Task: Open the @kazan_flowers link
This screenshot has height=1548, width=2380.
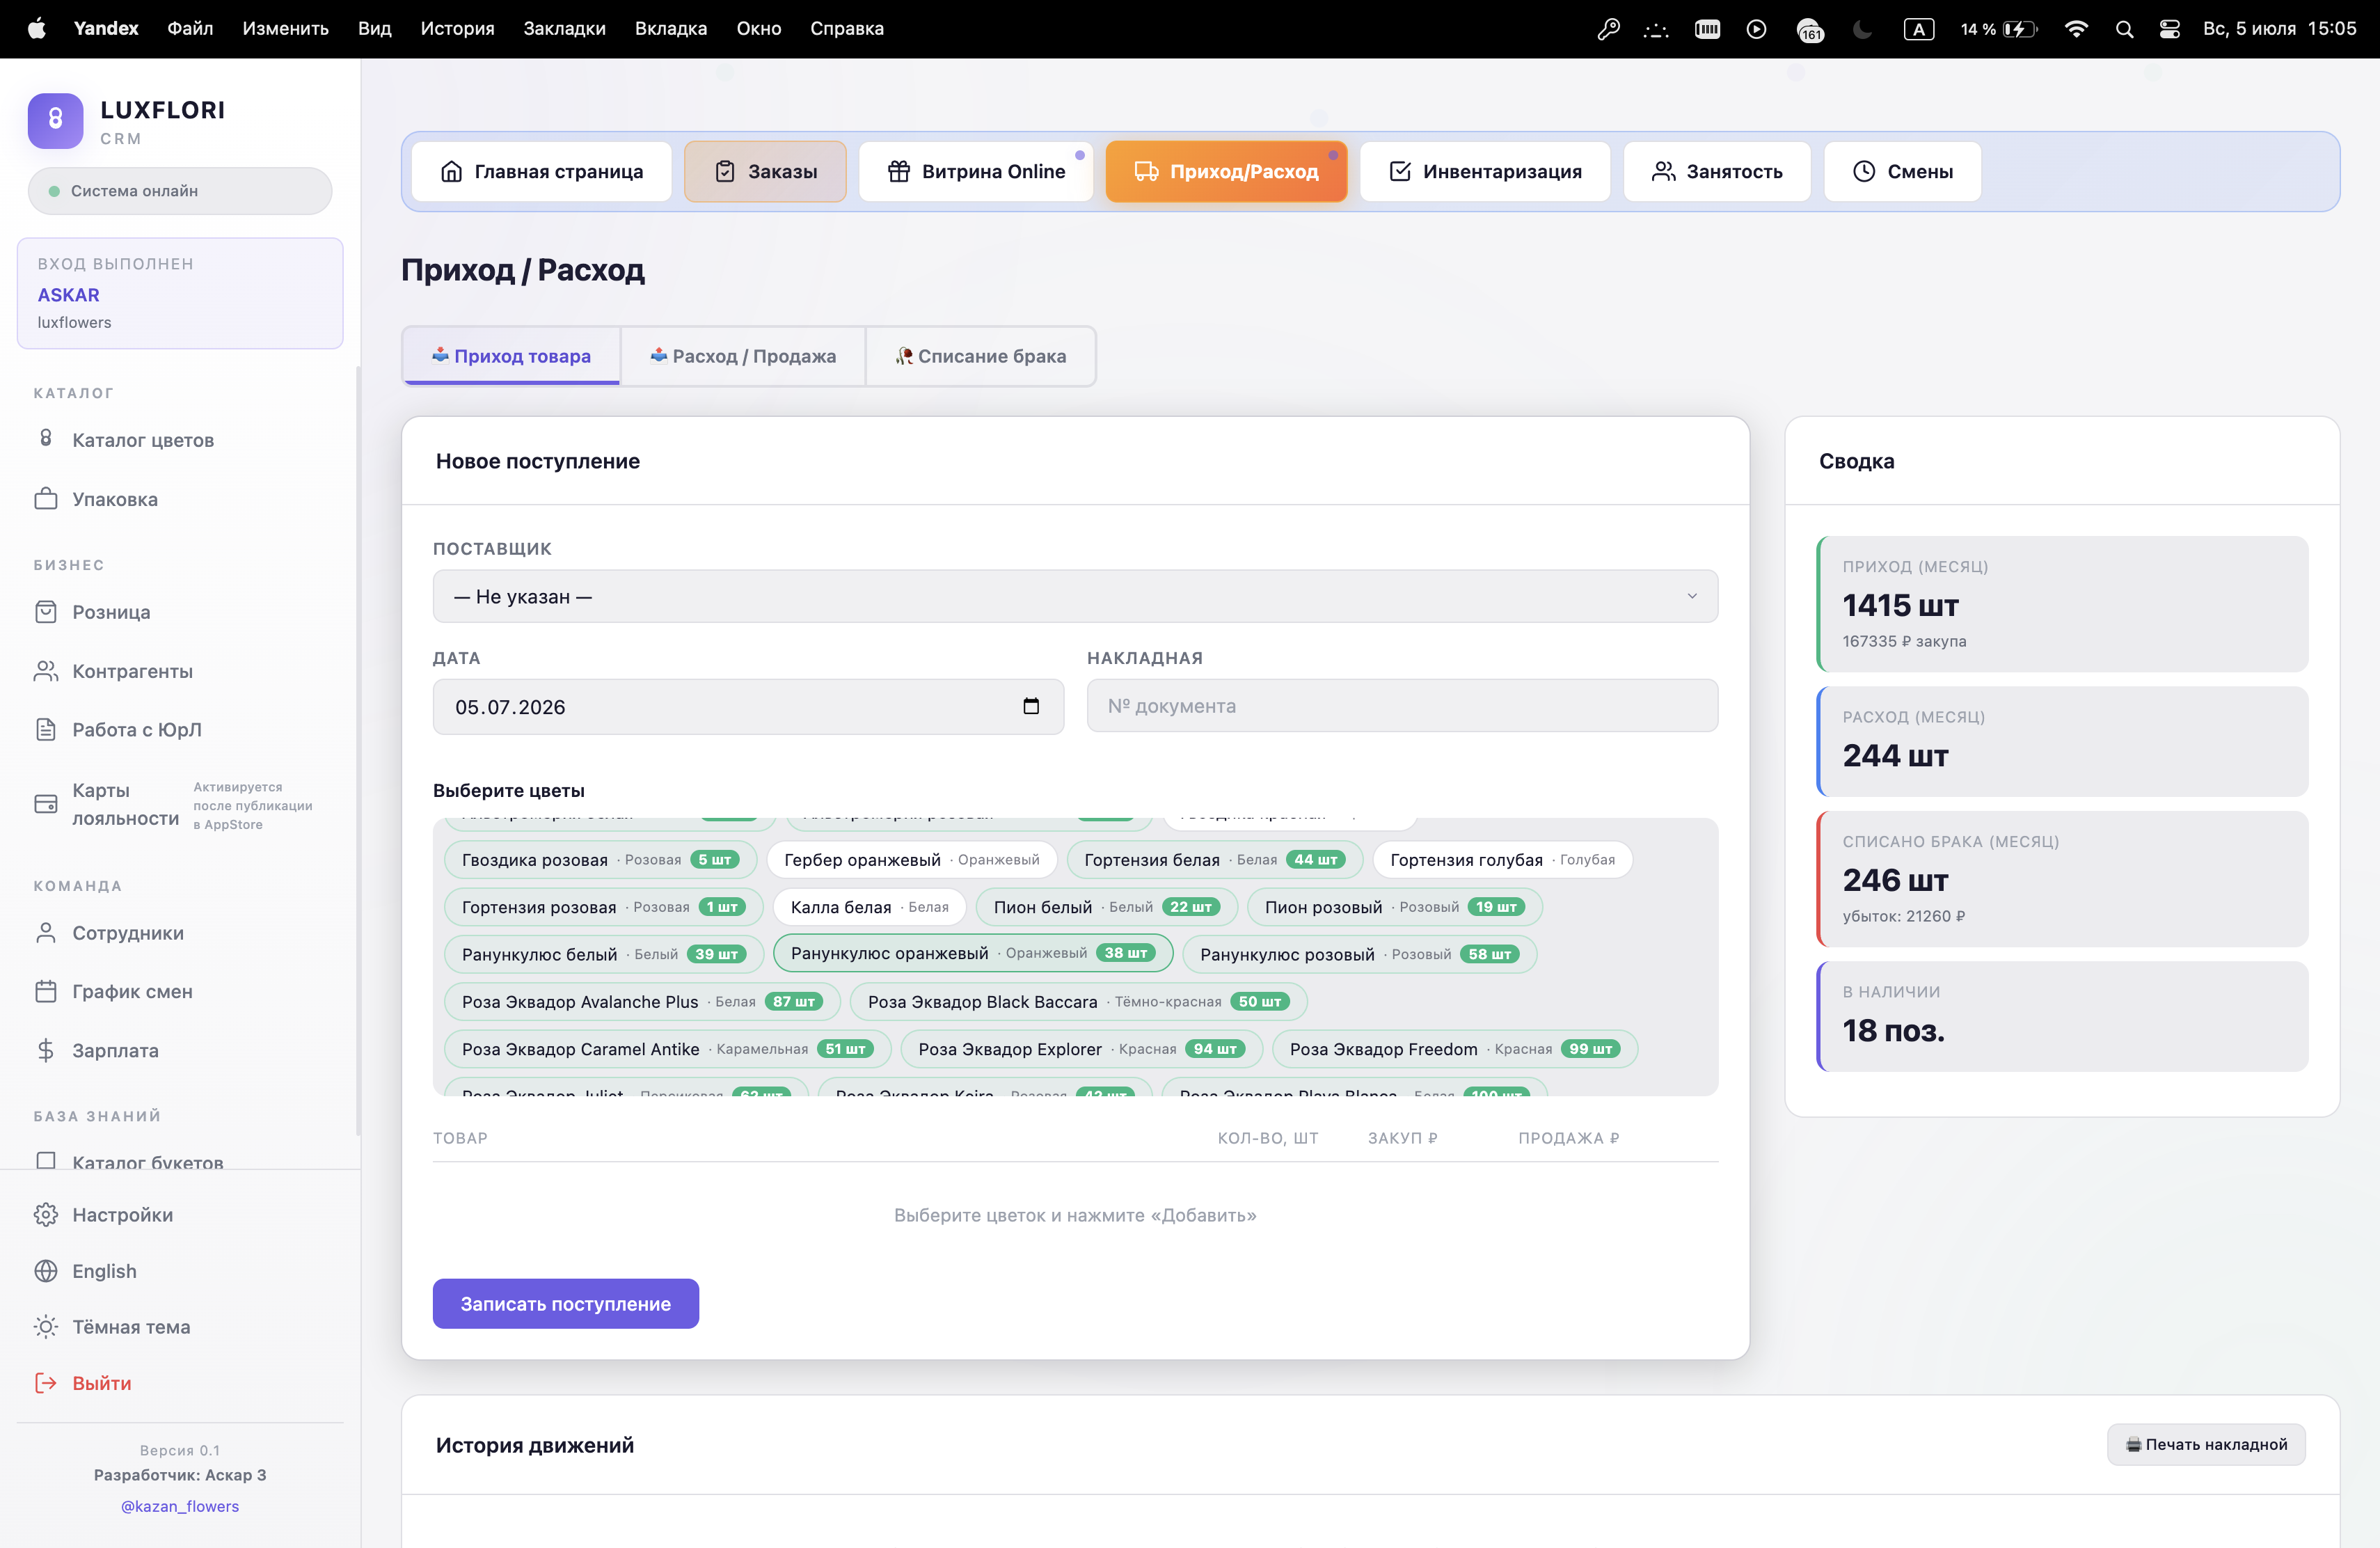Action: [180, 1506]
